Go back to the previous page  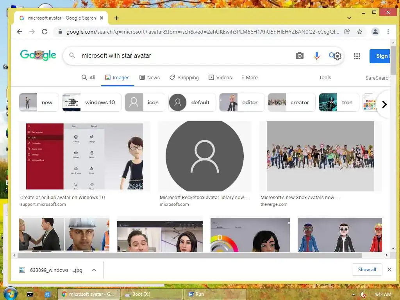click(x=20, y=32)
